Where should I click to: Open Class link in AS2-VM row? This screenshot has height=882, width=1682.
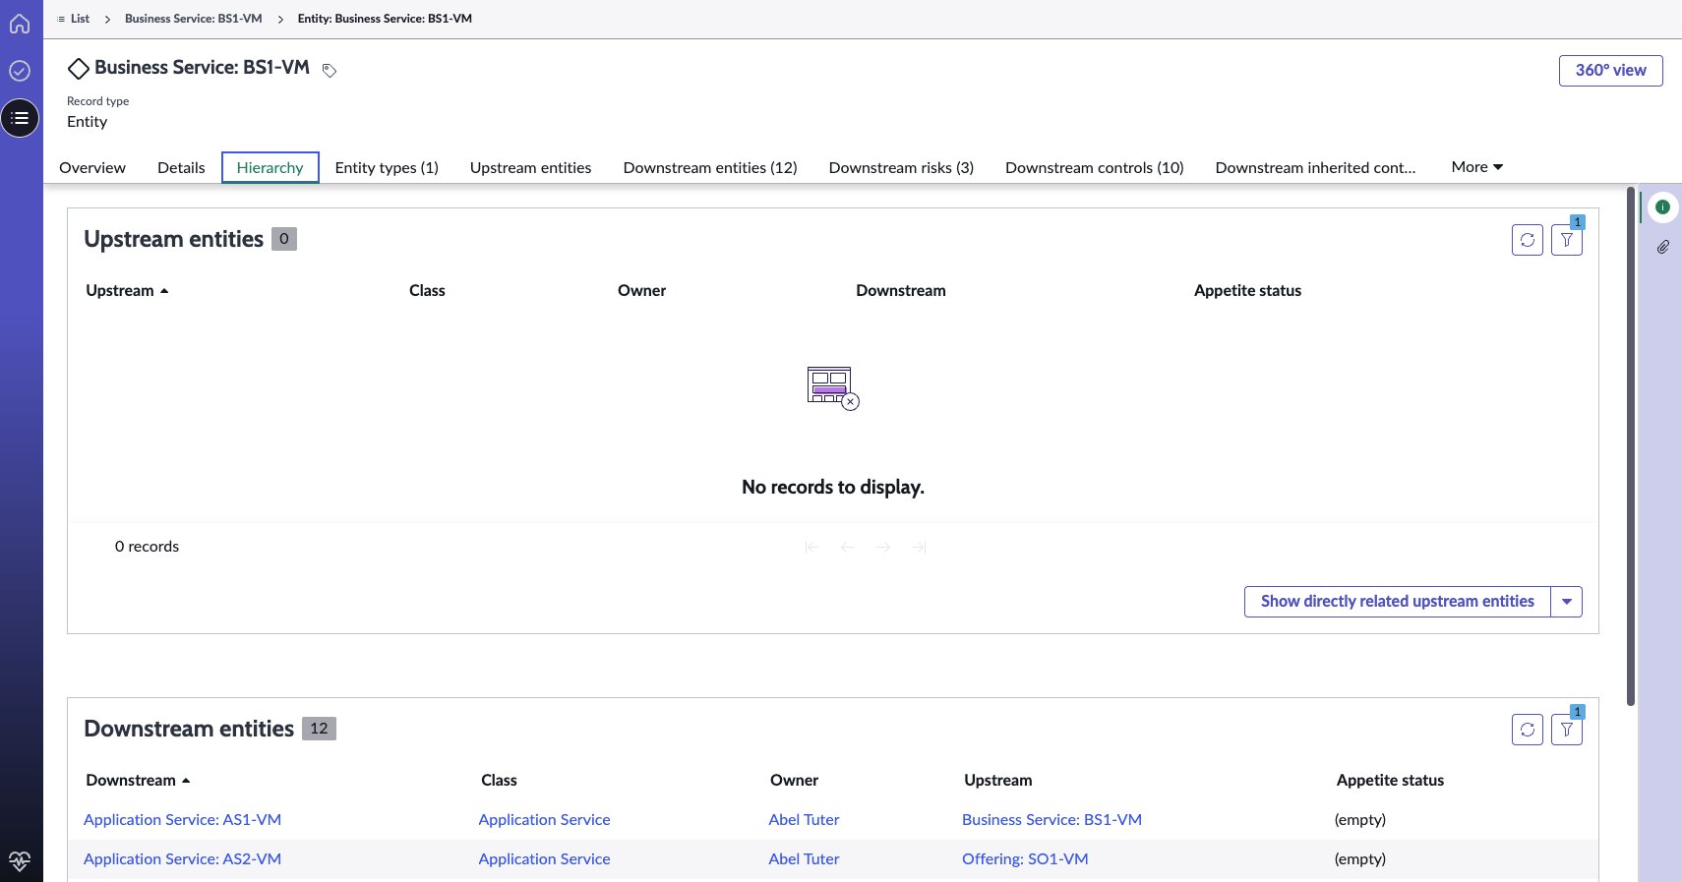(544, 859)
